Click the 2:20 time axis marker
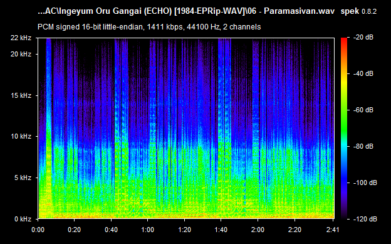The height and width of the screenshot is (244, 391). click(x=295, y=230)
